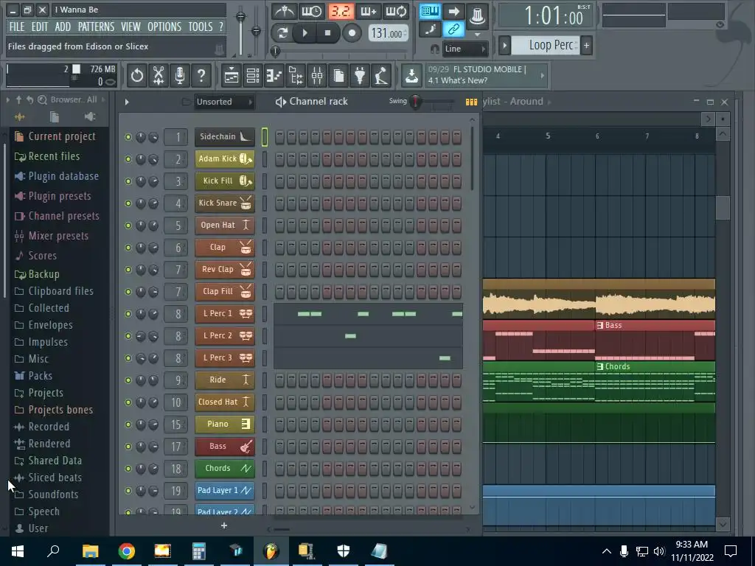Image resolution: width=755 pixels, height=566 pixels.
Task: Open the Line snap dropdown
Action: tap(465, 49)
